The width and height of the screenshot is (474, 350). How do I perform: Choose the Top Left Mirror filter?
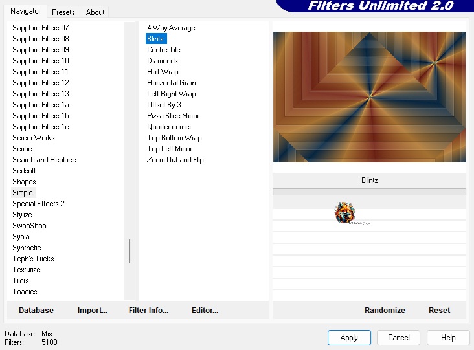pos(170,149)
